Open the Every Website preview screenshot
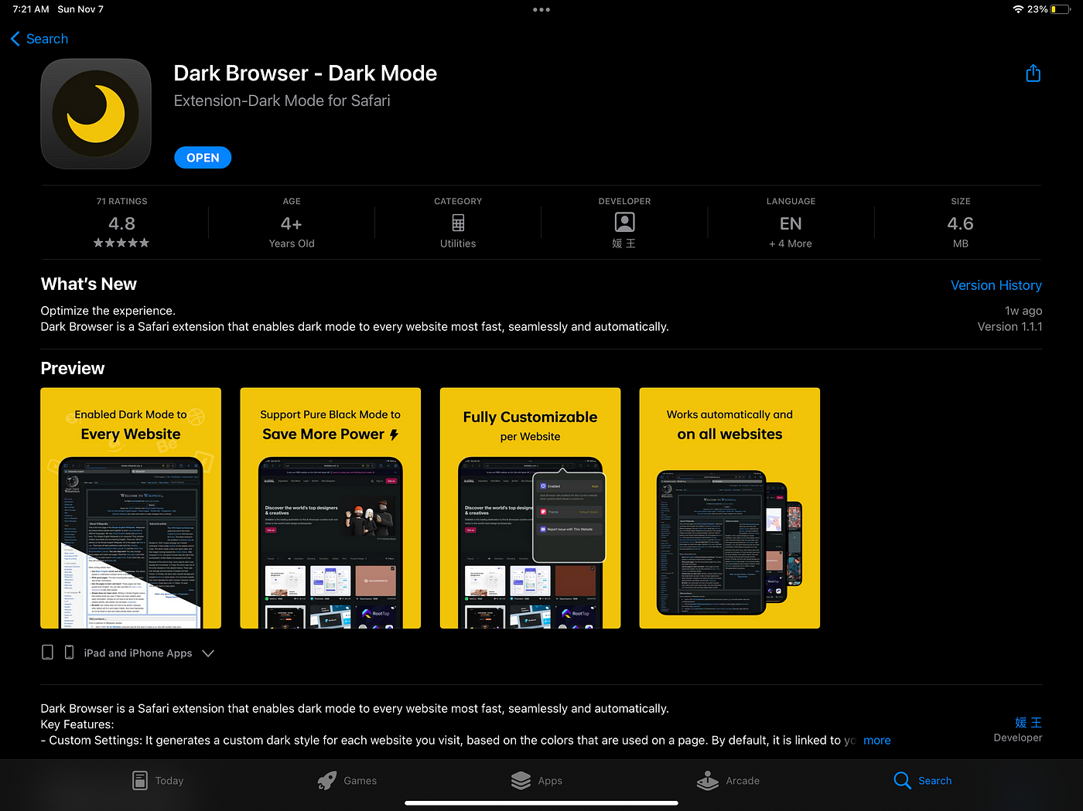 point(131,508)
